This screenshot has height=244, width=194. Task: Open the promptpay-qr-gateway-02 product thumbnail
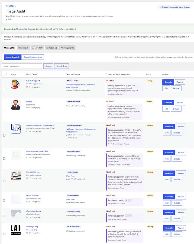click(16, 129)
